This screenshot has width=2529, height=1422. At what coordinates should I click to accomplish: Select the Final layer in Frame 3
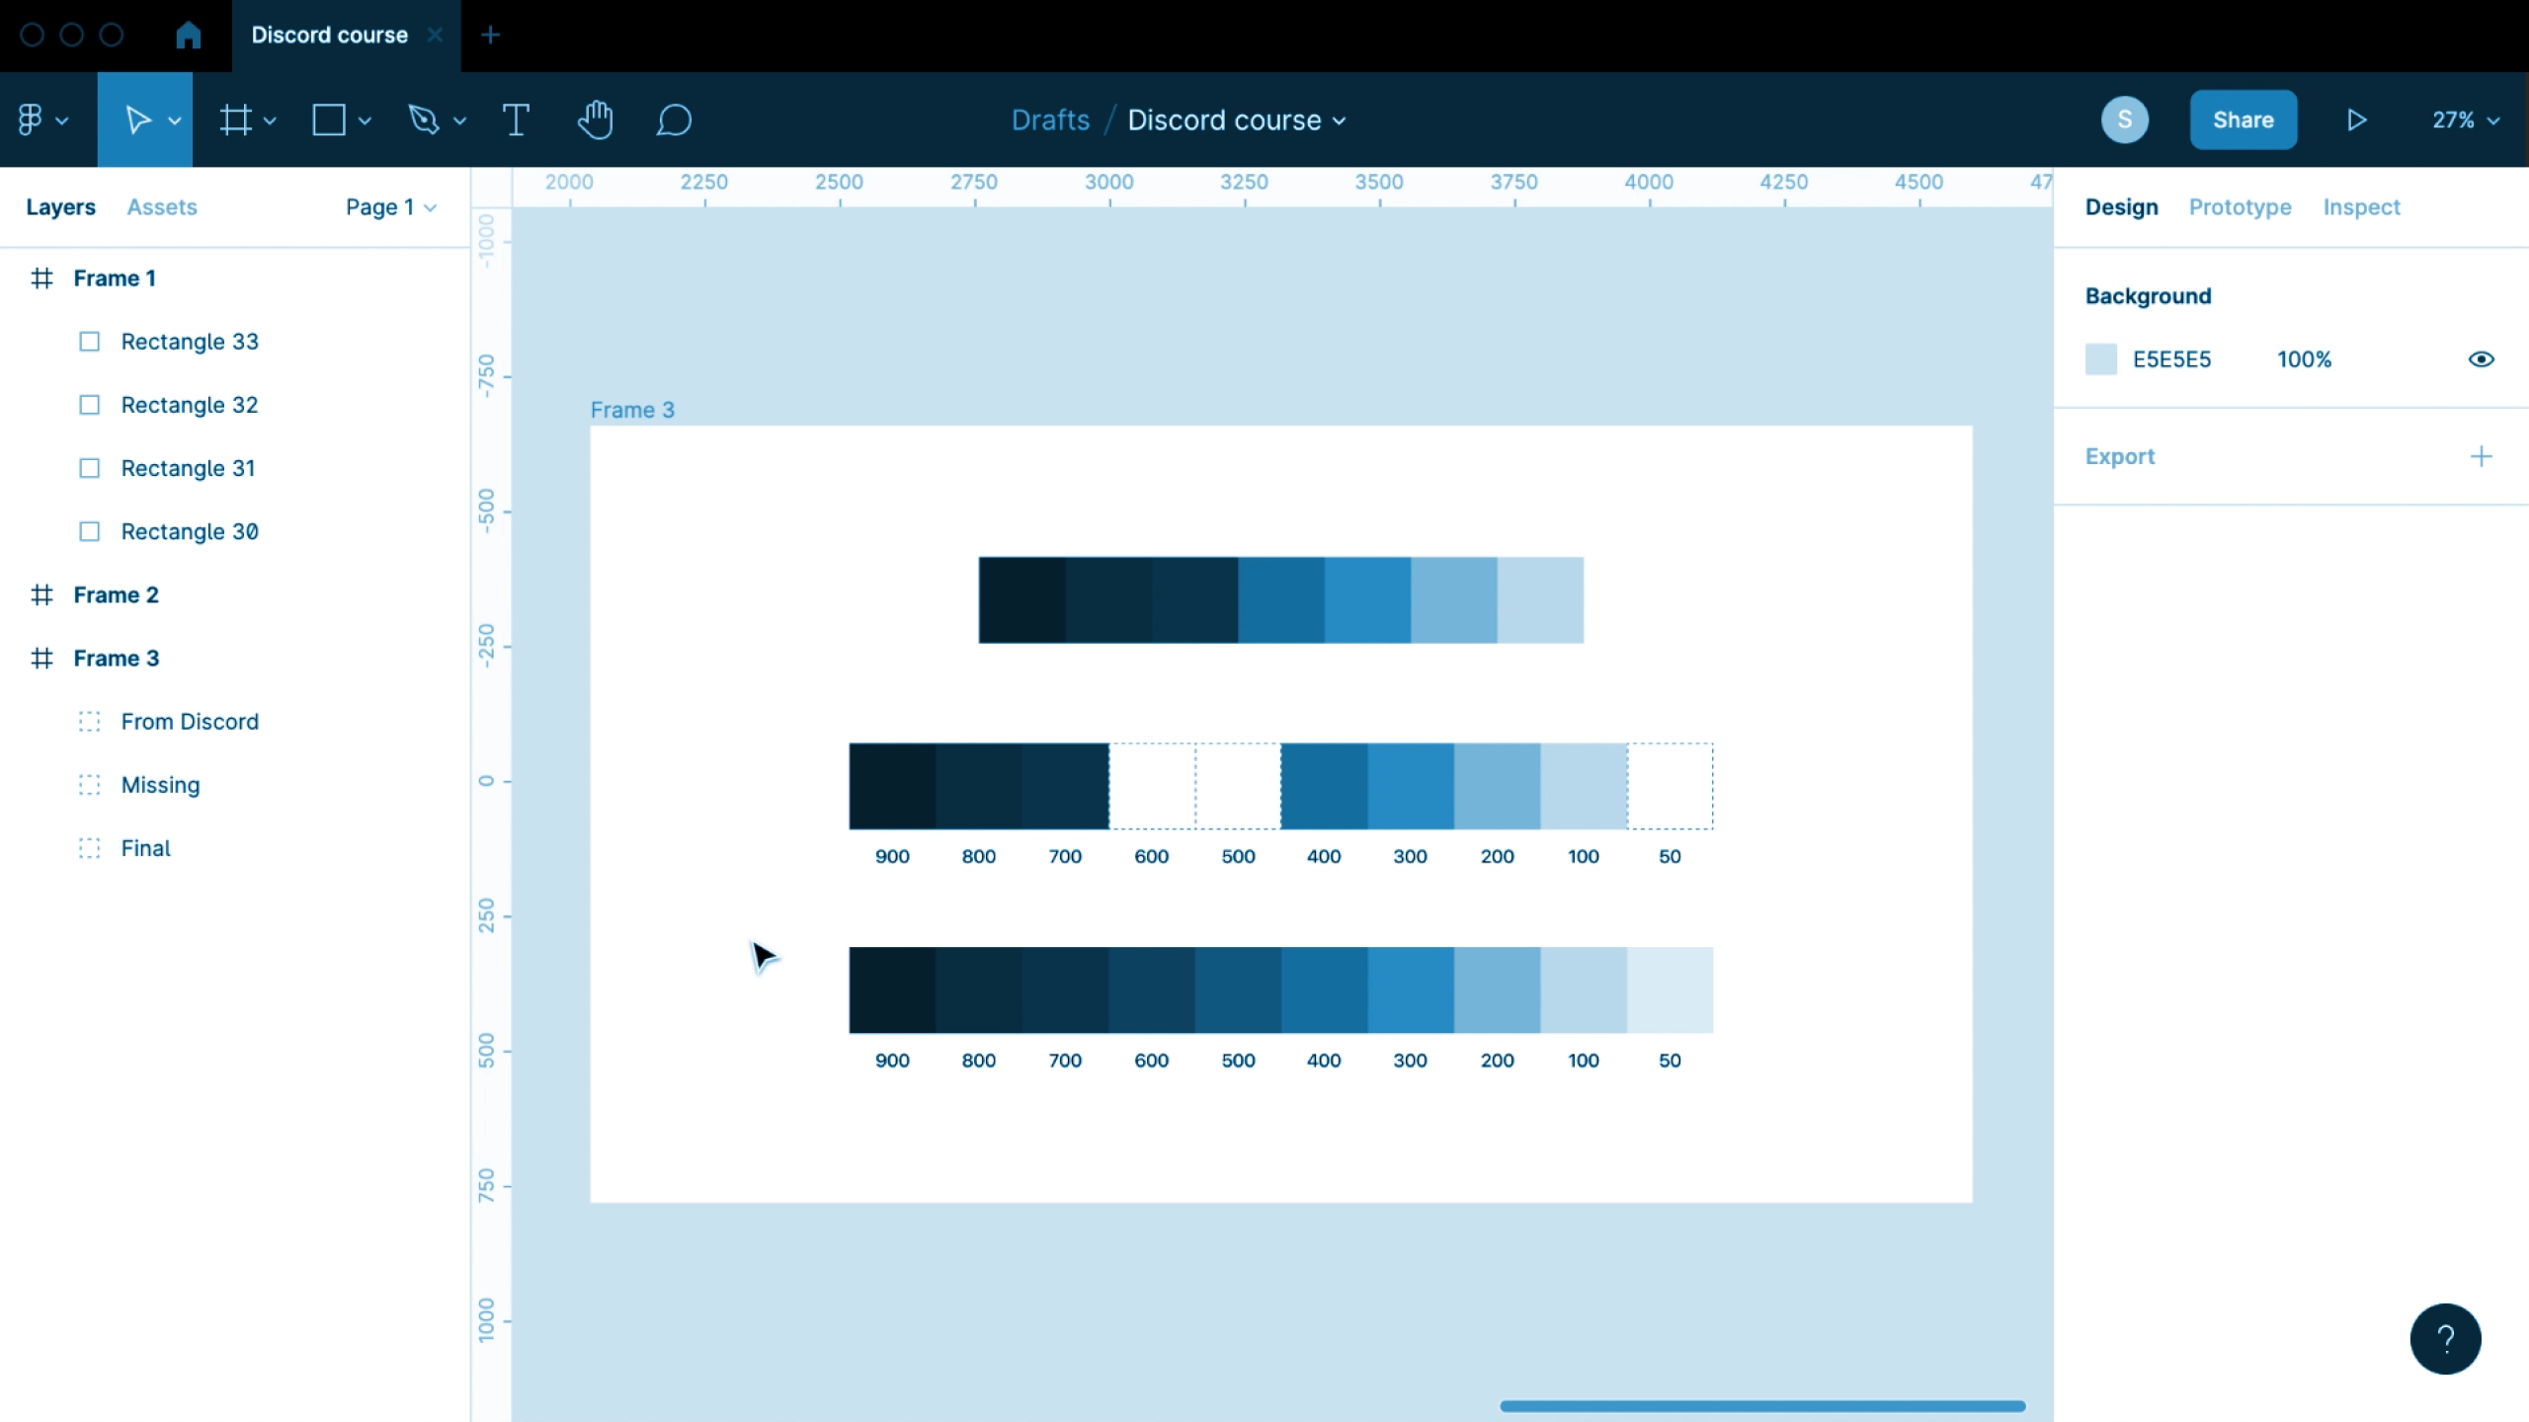point(146,847)
